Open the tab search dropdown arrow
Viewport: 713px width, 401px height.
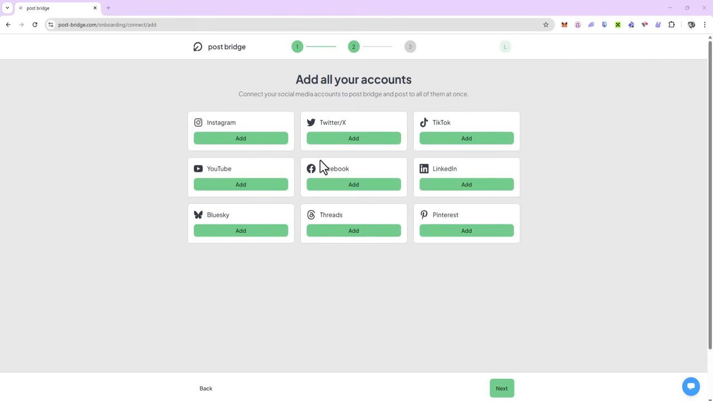(x=7, y=8)
